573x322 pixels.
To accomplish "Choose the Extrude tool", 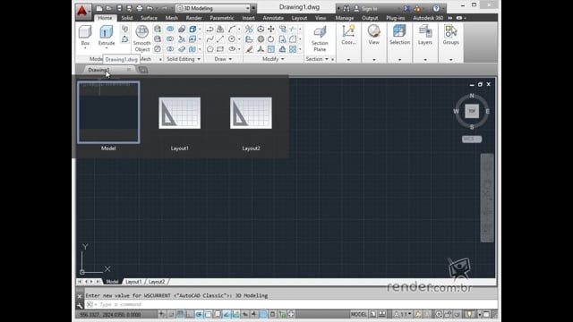I will (x=107, y=35).
